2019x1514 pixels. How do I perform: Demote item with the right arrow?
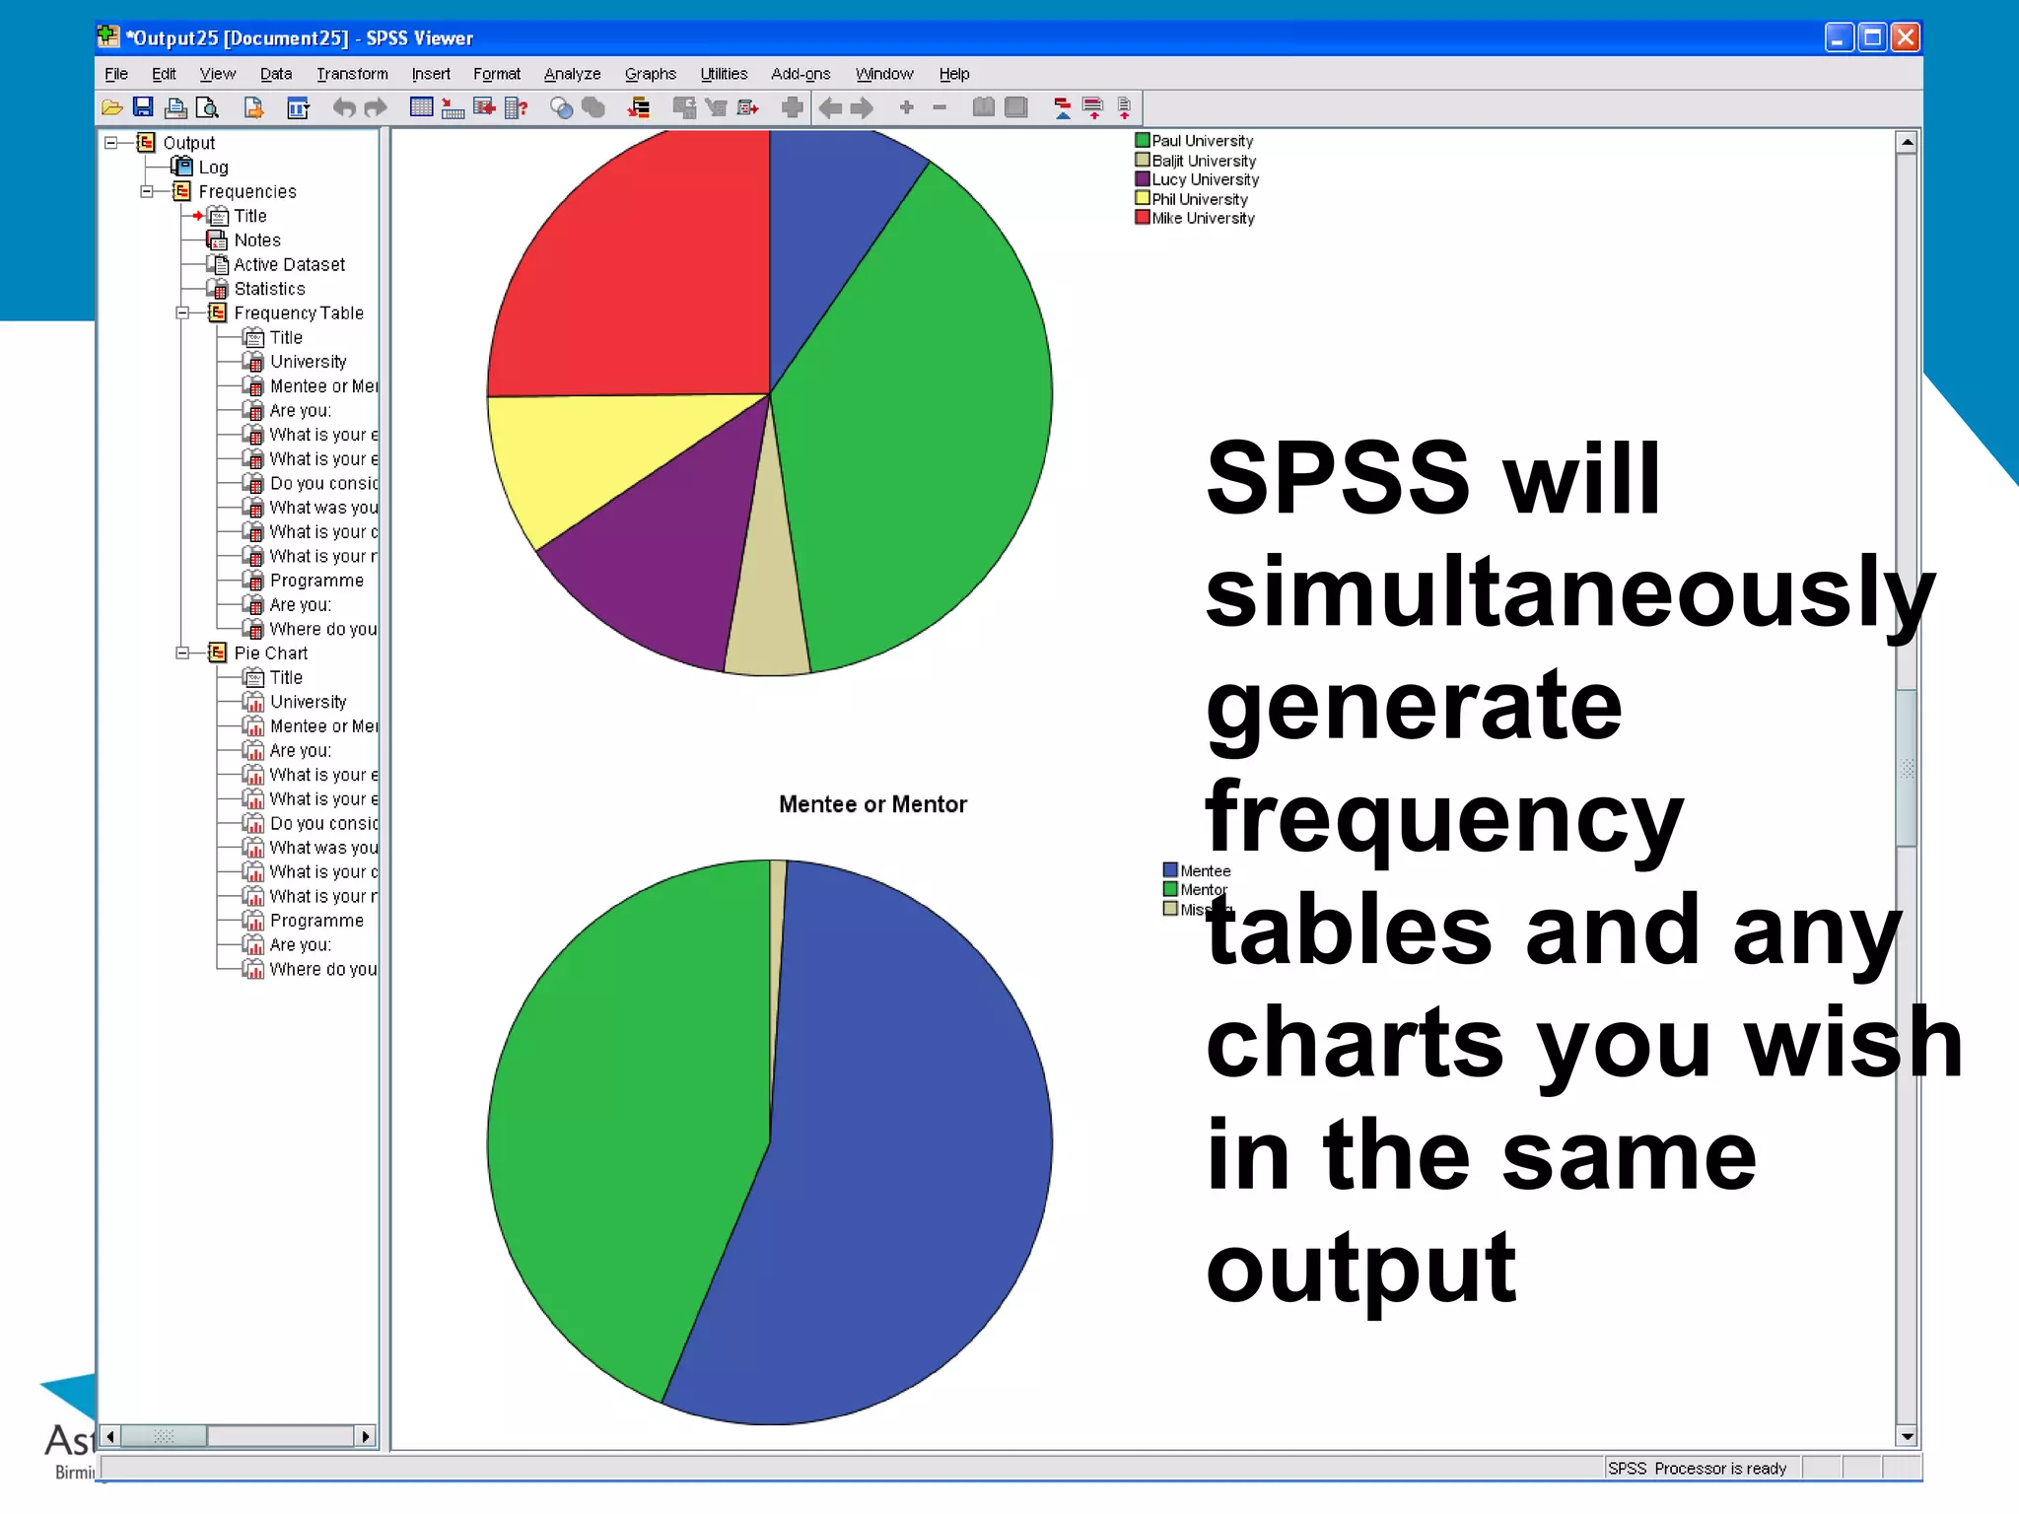862,107
